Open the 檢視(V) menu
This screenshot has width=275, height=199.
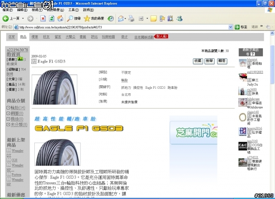pyautogui.click(x=37, y=10)
